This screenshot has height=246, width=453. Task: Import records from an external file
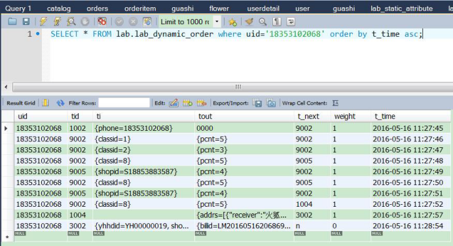click(x=271, y=103)
